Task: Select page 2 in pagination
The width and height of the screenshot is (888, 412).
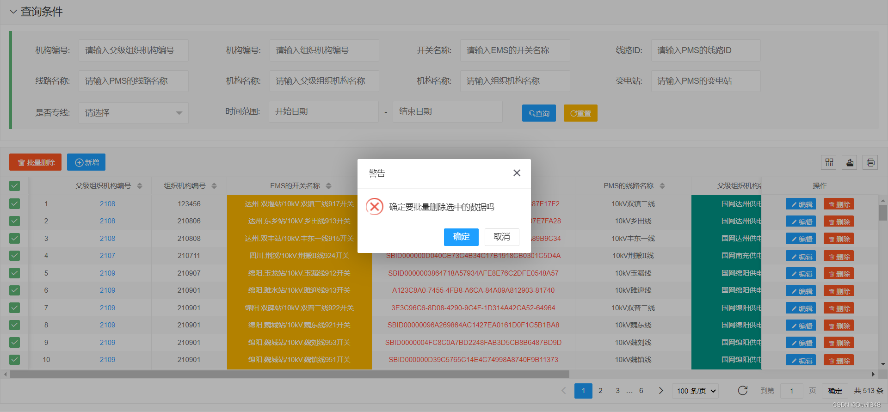Action: pyautogui.click(x=600, y=391)
